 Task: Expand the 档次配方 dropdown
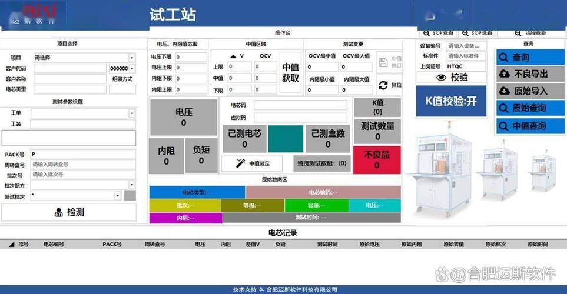[132, 185]
